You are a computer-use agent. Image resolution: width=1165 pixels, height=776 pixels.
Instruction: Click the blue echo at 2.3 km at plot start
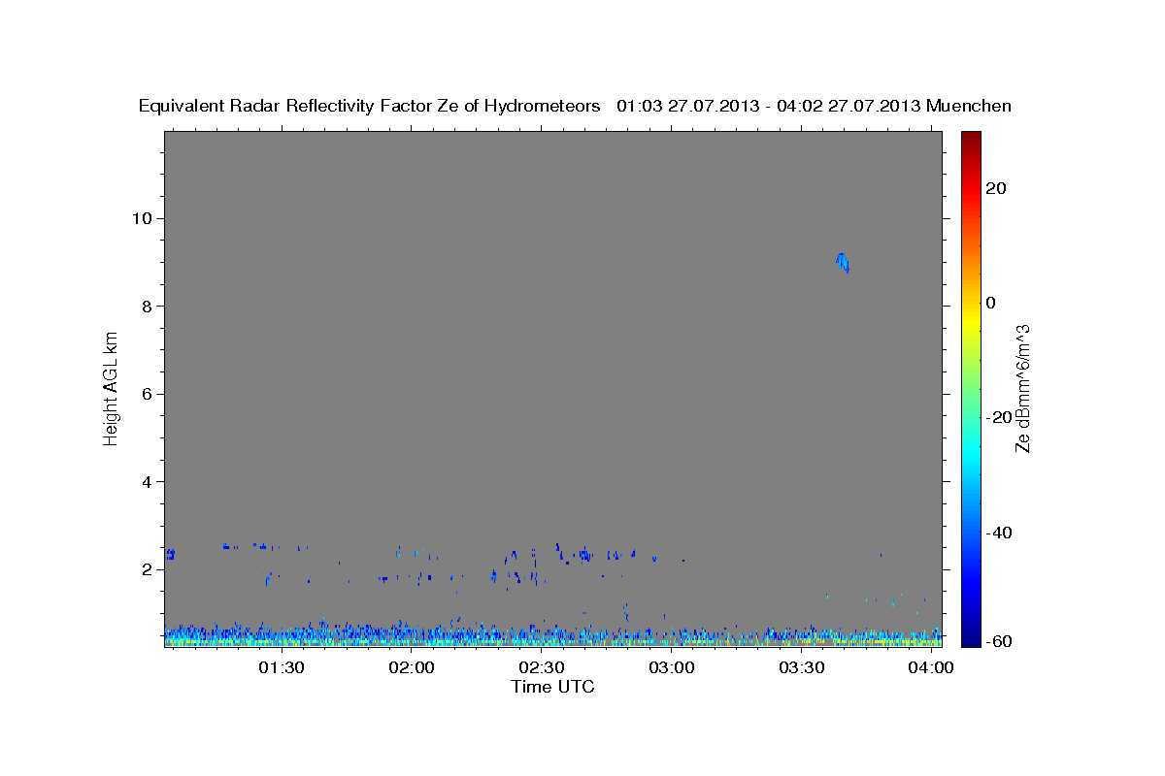(x=170, y=554)
